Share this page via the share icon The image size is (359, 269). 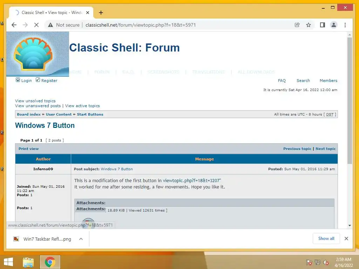(x=297, y=25)
